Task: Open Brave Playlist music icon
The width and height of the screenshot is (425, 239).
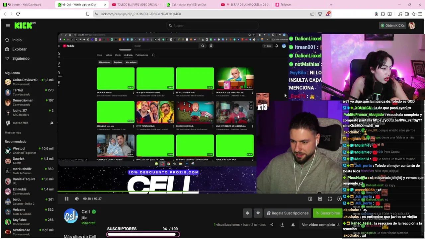Action: [x=400, y=14]
